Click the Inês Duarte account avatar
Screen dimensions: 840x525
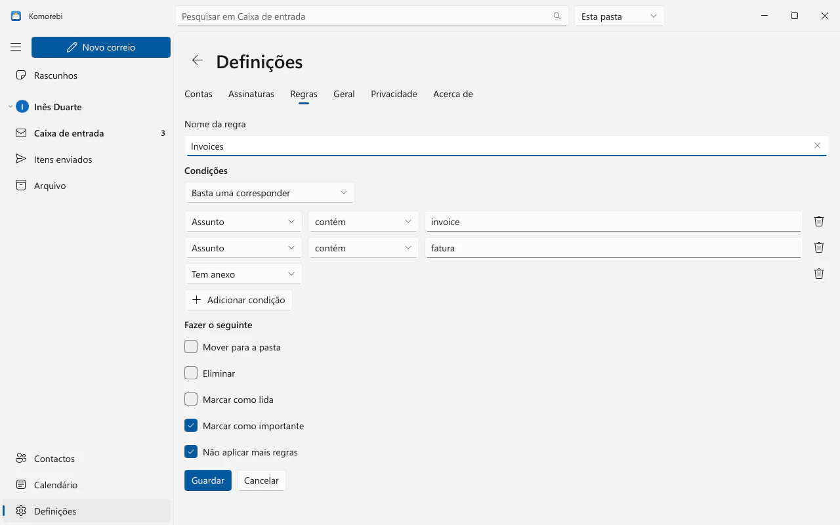click(23, 107)
